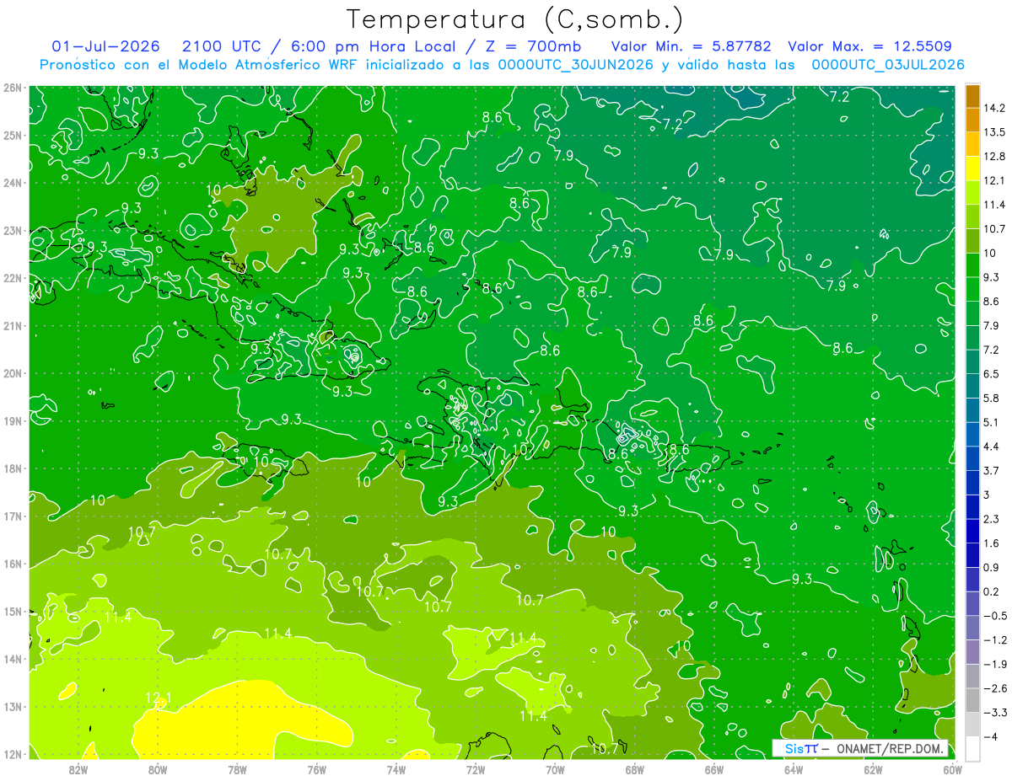This screenshot has height=781, width=1012.
Task: Click the orange swatch above 14.2 in the colorbar
Action: tap(972, 96)
